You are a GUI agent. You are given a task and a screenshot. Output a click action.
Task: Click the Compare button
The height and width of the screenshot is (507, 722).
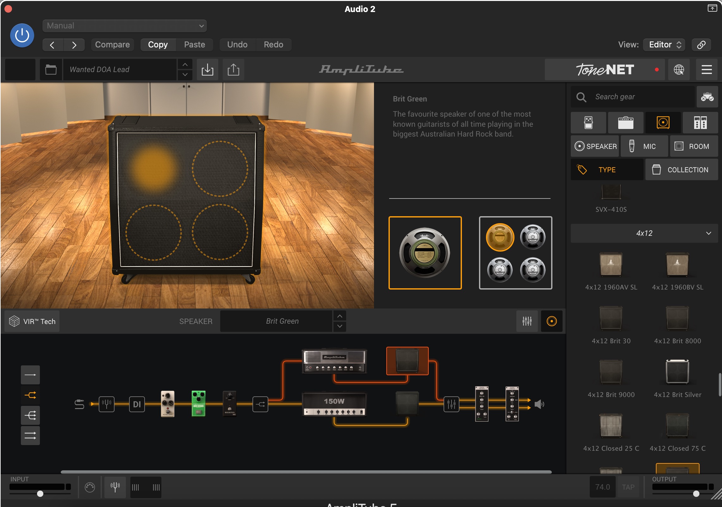pos(112,45)
